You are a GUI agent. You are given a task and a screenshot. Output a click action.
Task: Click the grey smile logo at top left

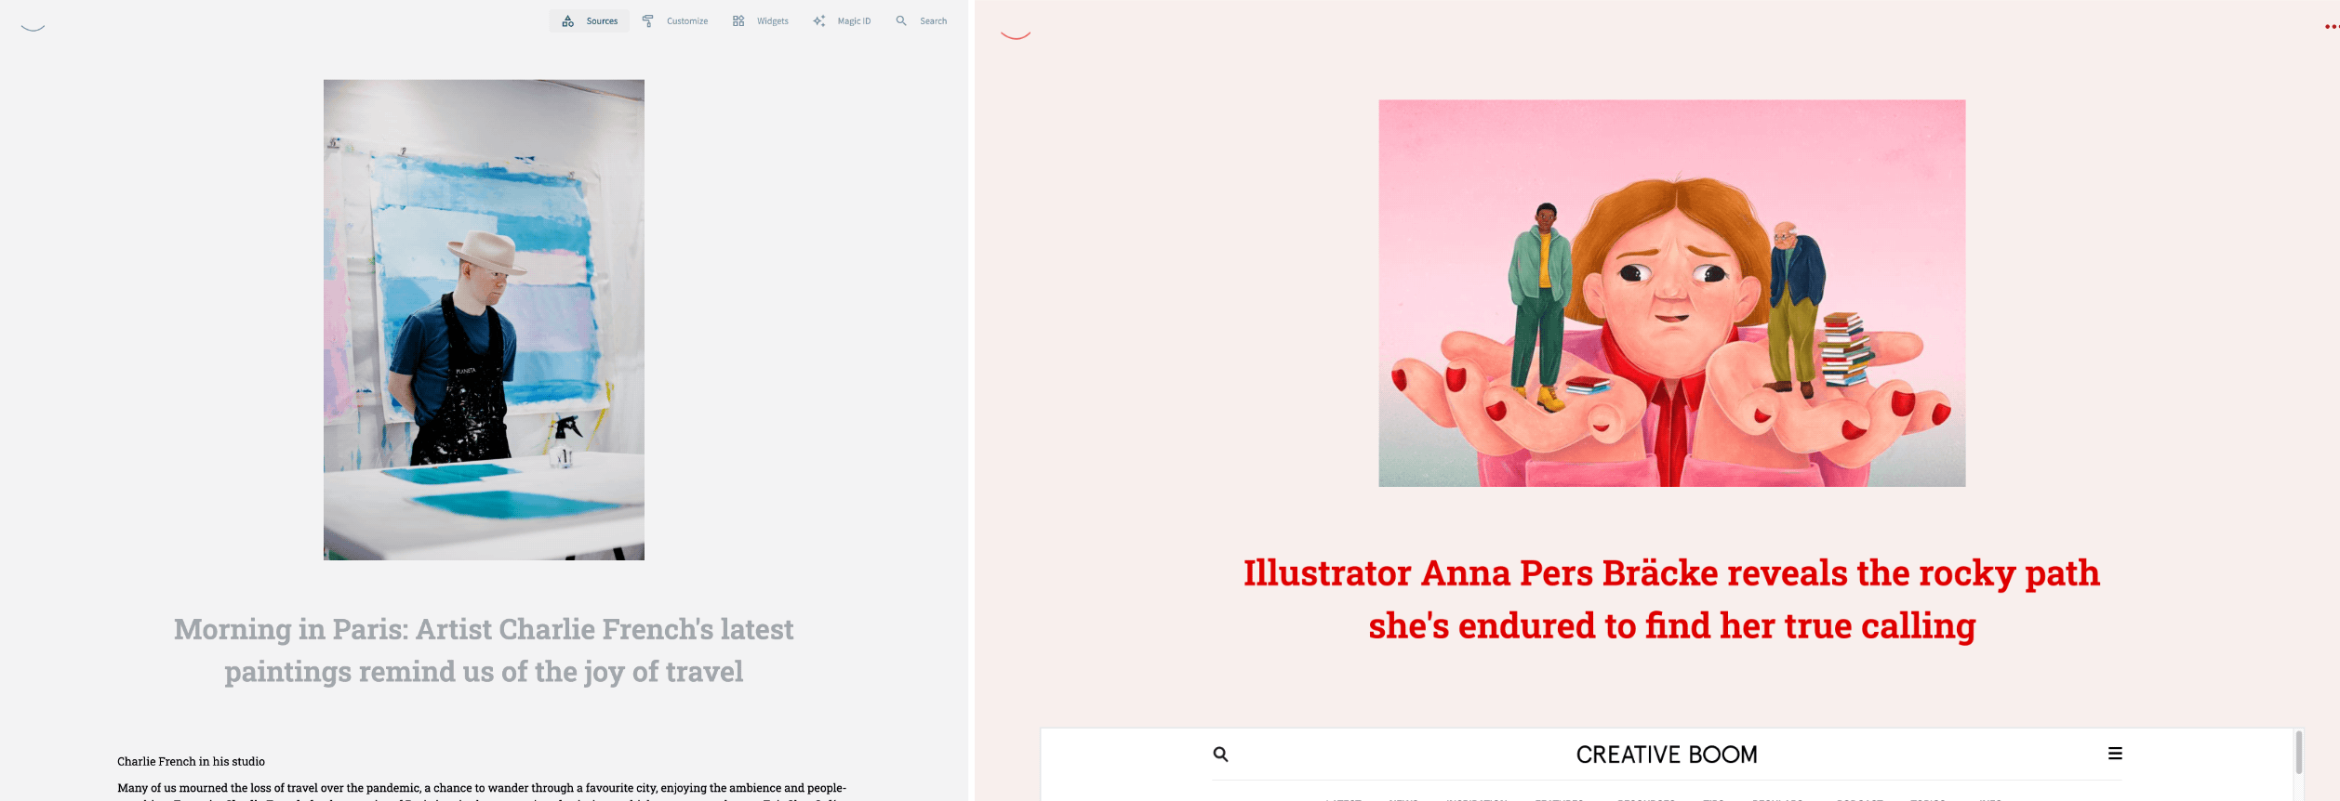coord(33,28)
